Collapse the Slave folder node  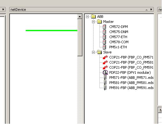coord(93,52)
